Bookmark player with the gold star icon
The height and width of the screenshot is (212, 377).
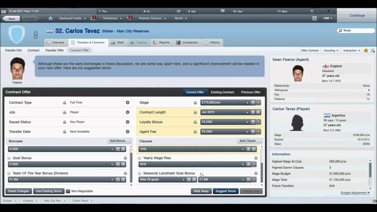[366, 50]
